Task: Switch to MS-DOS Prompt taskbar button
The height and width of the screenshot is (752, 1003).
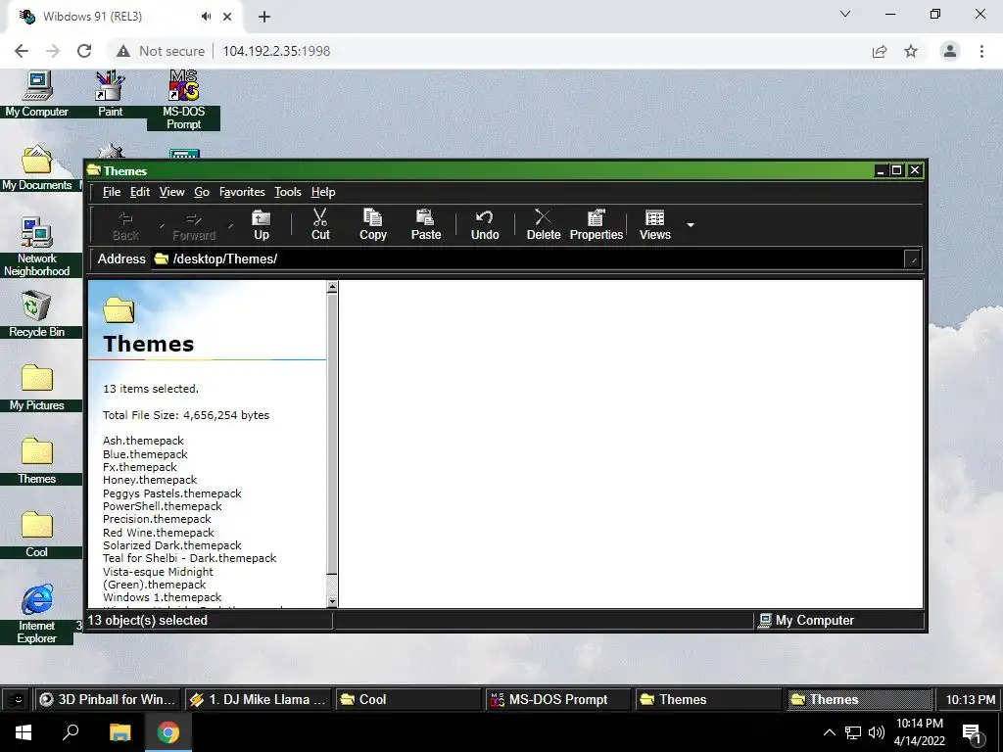Action: pyautogui.click(x=557, y=699)
